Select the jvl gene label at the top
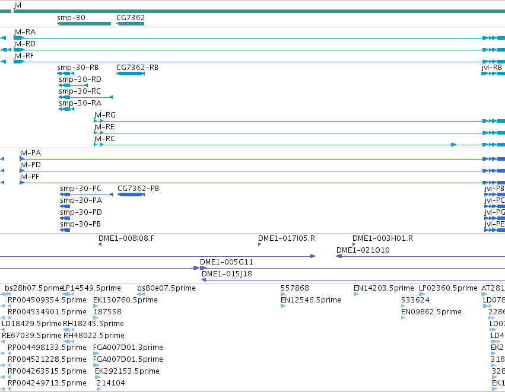This screenshot has width=505, height=392. pos(18,5)
